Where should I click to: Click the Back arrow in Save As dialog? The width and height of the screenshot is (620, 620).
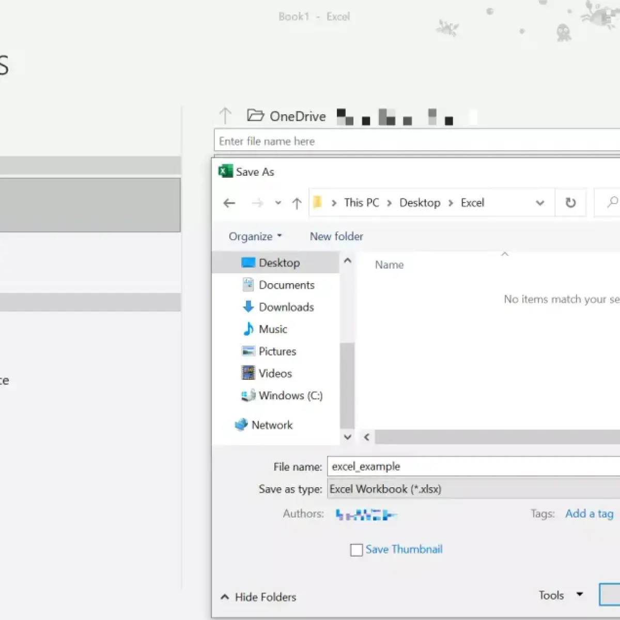[x=229, y=203]
